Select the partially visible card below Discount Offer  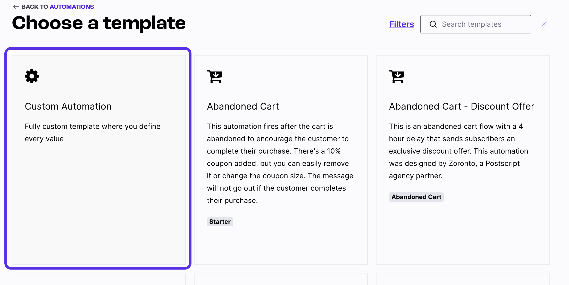pos(463,279)
